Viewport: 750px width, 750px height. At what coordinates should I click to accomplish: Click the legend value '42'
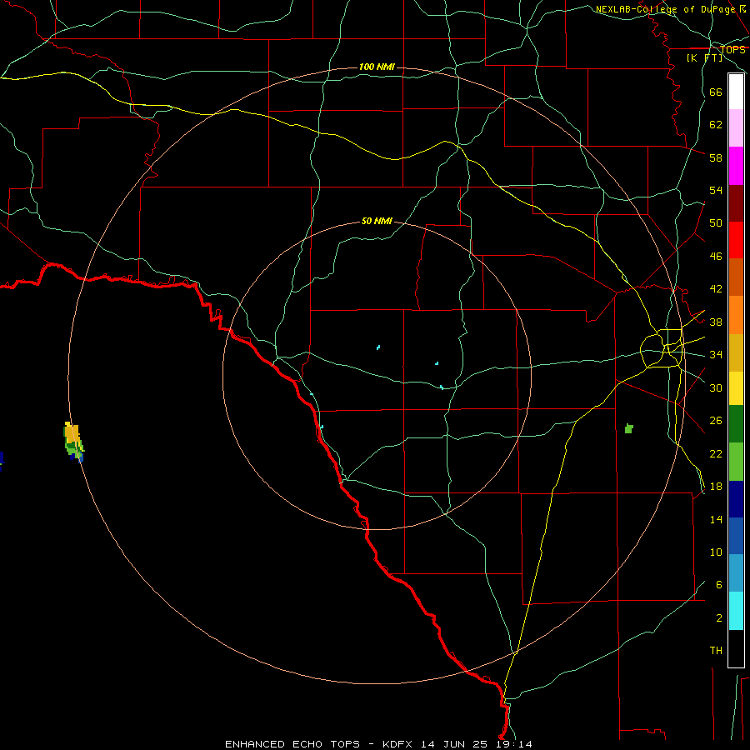(x=716, y=289)
